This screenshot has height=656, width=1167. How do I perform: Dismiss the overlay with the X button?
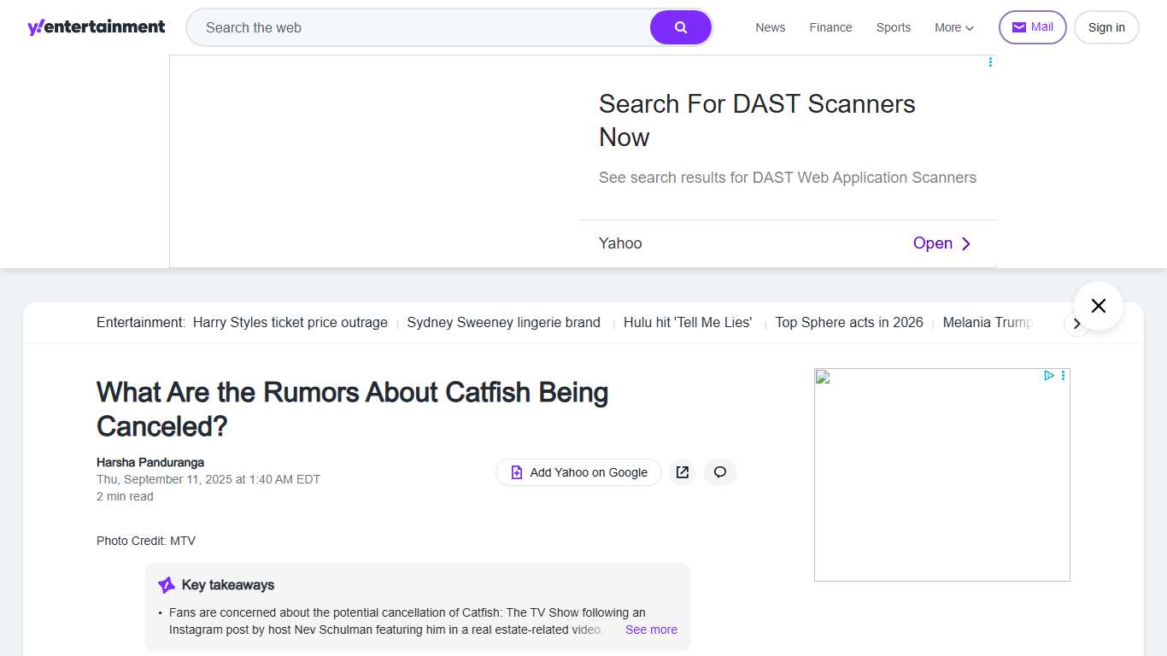tap(1098, 305)
